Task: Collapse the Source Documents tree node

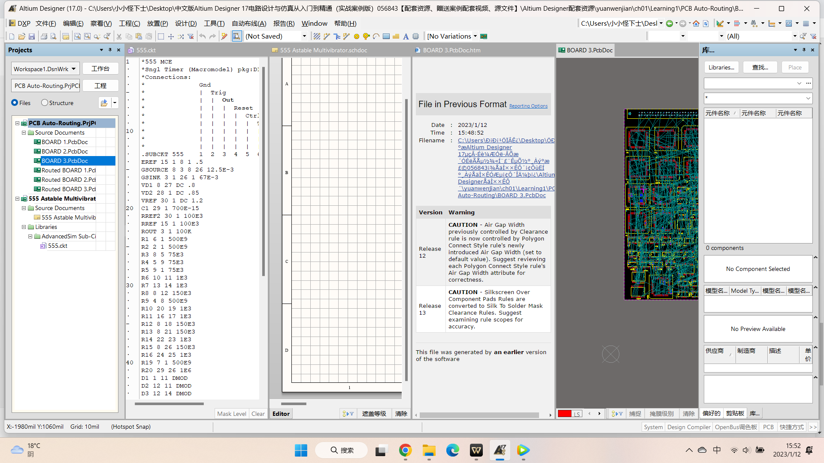Action: click(x=24, y=132)
